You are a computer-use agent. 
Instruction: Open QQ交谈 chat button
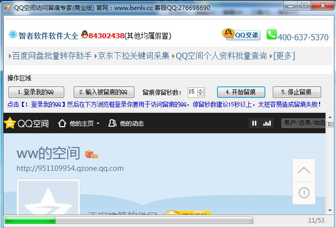coord(241,34)
